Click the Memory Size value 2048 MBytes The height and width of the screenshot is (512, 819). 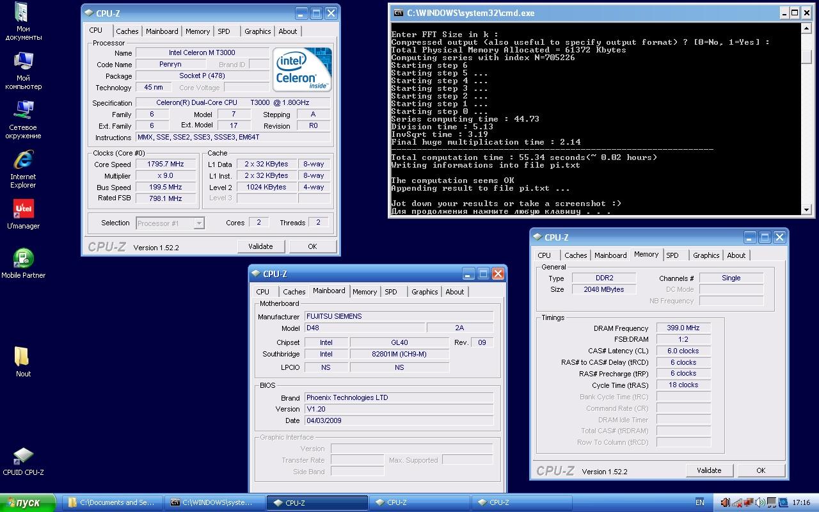pos(603,289)
